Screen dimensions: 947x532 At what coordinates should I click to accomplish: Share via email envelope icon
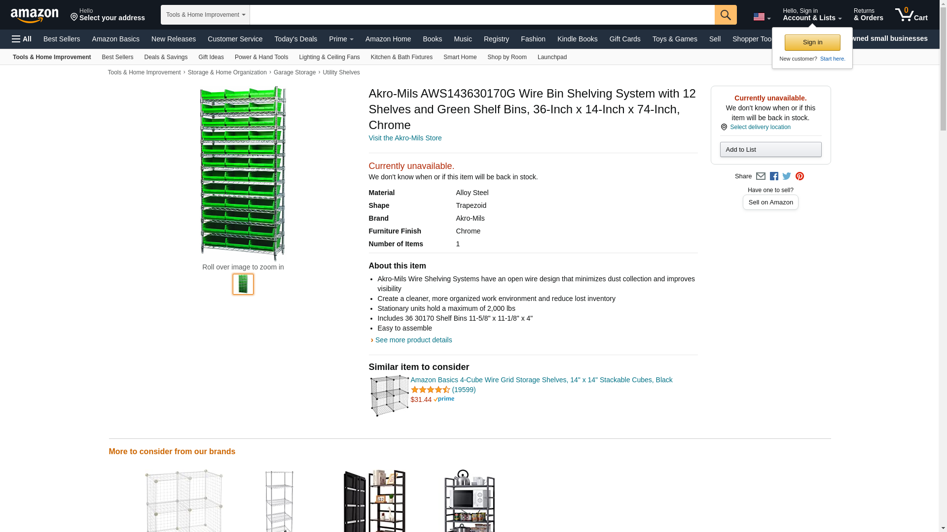761,176
